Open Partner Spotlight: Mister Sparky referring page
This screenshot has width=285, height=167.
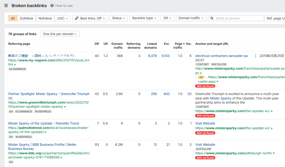tap(49, 96)
